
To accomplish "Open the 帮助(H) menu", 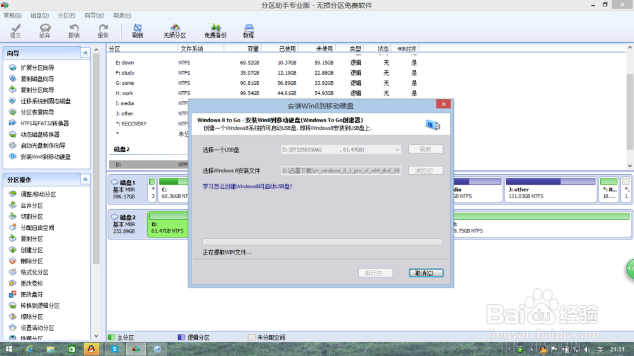I will 122,15.
